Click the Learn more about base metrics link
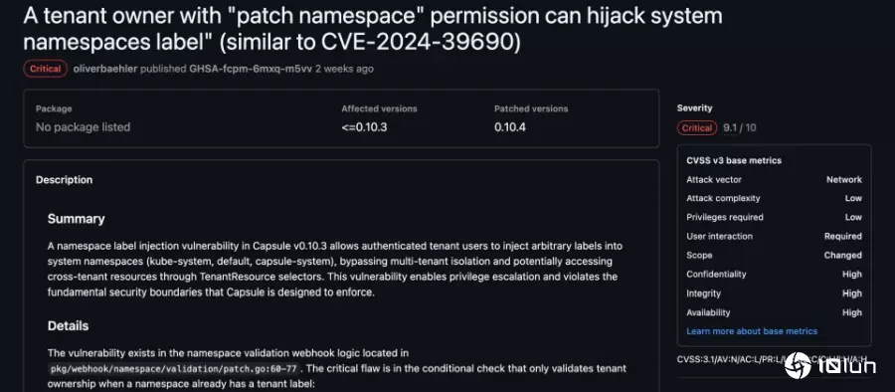The image size is (895, 392). tap(752, 331)
